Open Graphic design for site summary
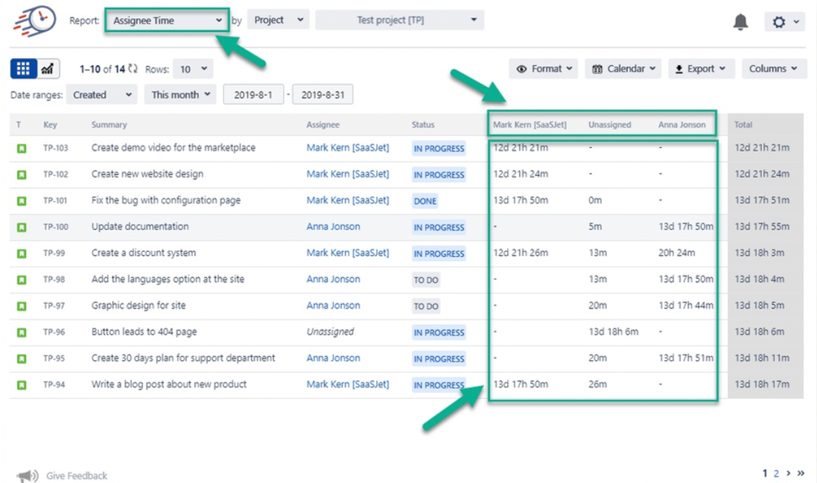The height and width of the screenshot is (483, 817). point(138,306)
